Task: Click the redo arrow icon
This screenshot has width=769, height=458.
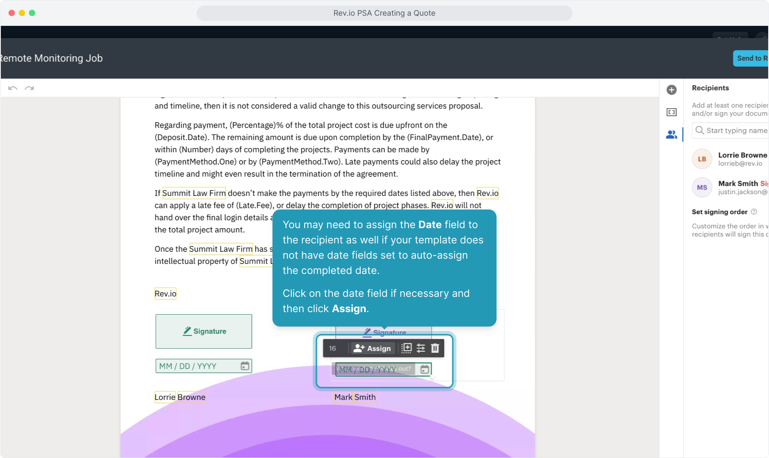Action: tap(29, 88)
